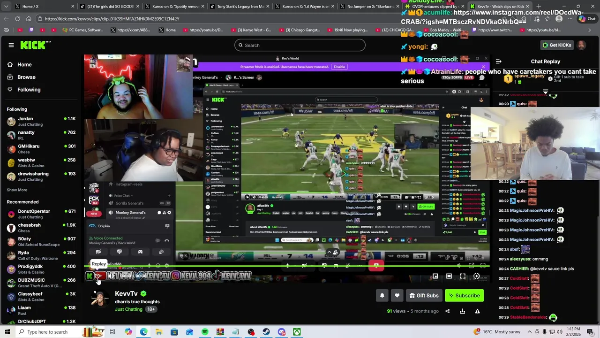Open chessbrah recommended channel

tap(41, 228)
